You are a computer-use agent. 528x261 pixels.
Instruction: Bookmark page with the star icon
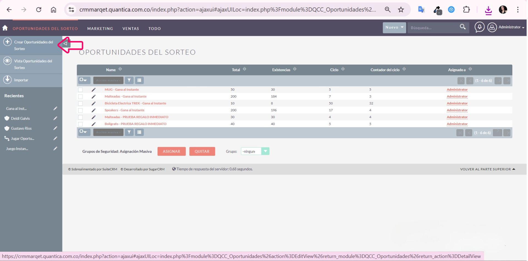401,10
